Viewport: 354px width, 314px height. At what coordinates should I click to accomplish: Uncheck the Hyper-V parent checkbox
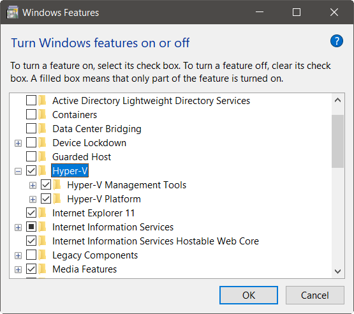(31, 170)
